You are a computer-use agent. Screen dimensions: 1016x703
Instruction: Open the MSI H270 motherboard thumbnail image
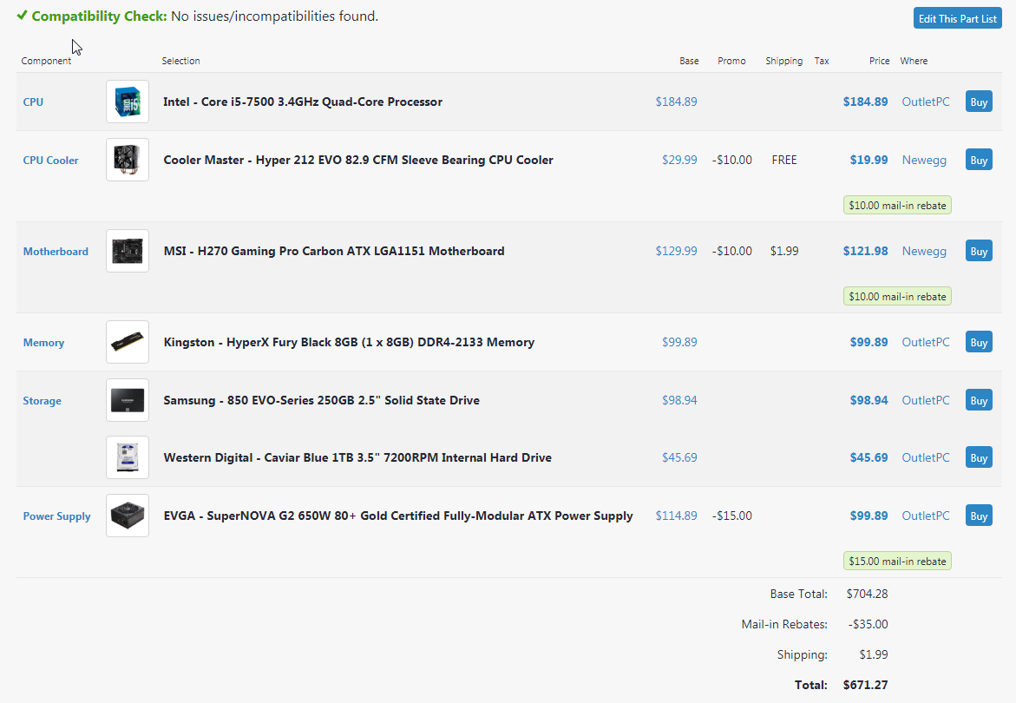point(128,251)
